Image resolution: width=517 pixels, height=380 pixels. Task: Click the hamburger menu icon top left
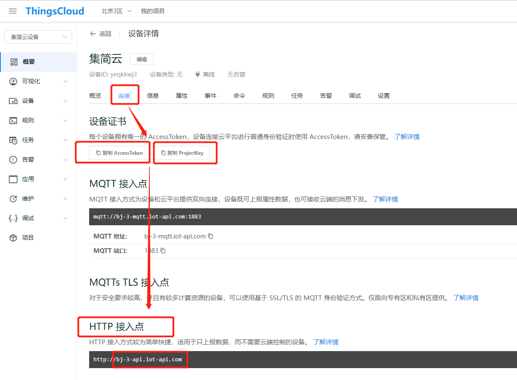pyautogui.click(x=12, y=11)
